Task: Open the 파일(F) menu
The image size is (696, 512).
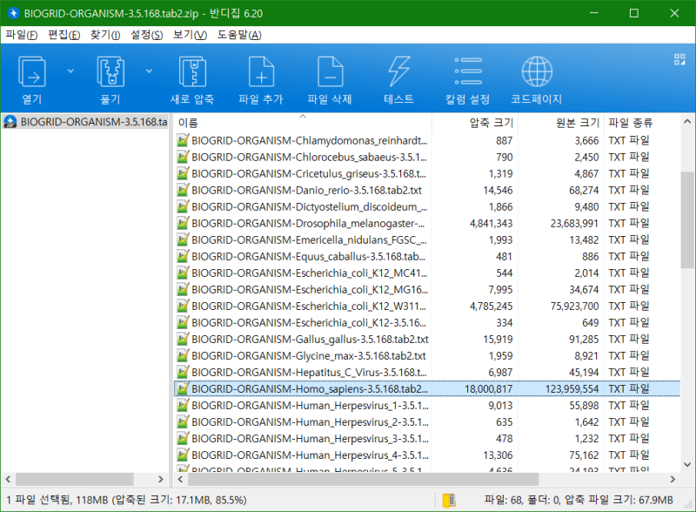Action: [21, 35]
